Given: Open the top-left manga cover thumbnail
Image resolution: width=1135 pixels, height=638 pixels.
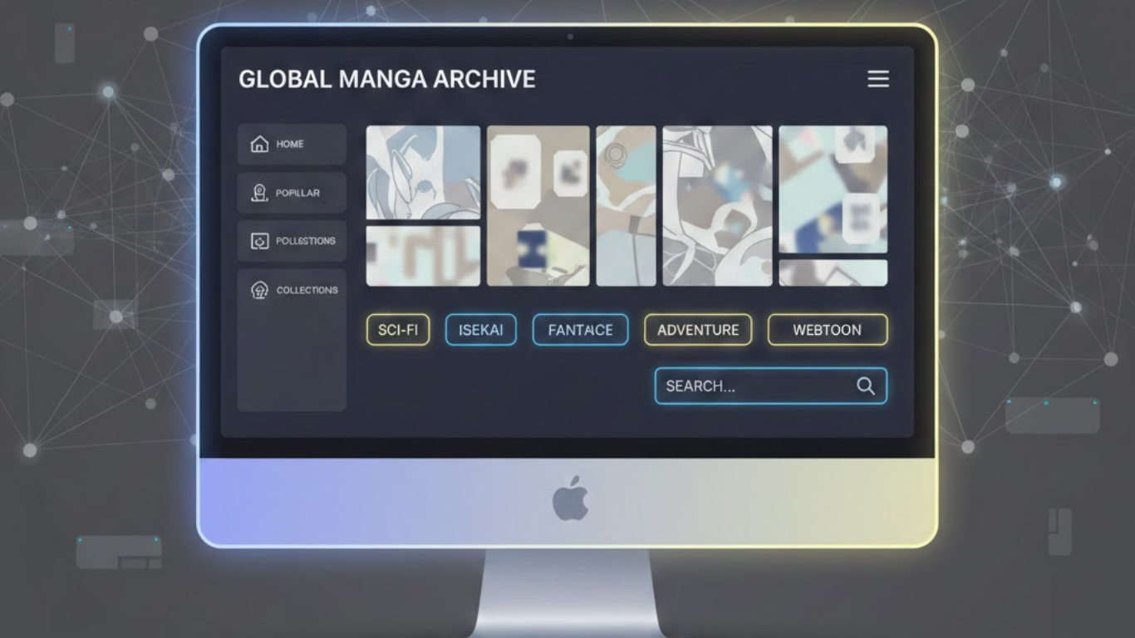Looking at the screenshot, I should pyautogui.click(x=423, y=172).
